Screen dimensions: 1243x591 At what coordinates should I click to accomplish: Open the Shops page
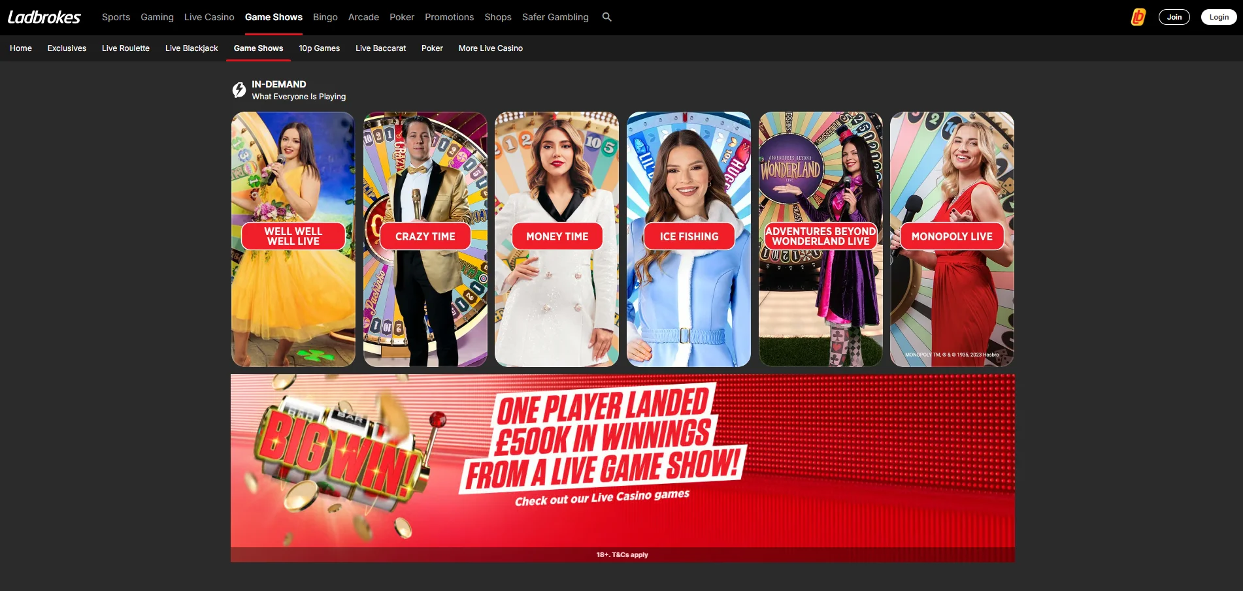498,17
